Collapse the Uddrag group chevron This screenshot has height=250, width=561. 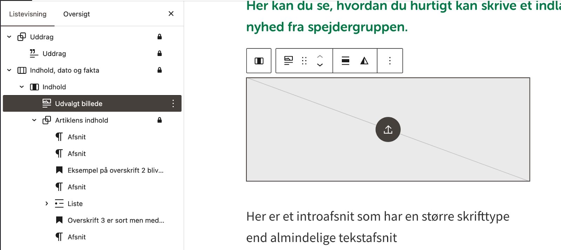[9, 37]
